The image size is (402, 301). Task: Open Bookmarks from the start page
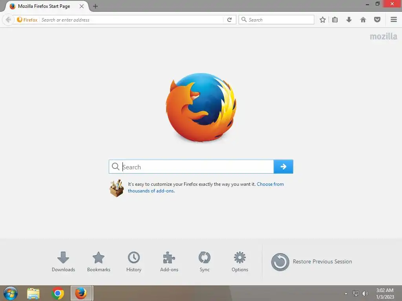click(99, 261)
